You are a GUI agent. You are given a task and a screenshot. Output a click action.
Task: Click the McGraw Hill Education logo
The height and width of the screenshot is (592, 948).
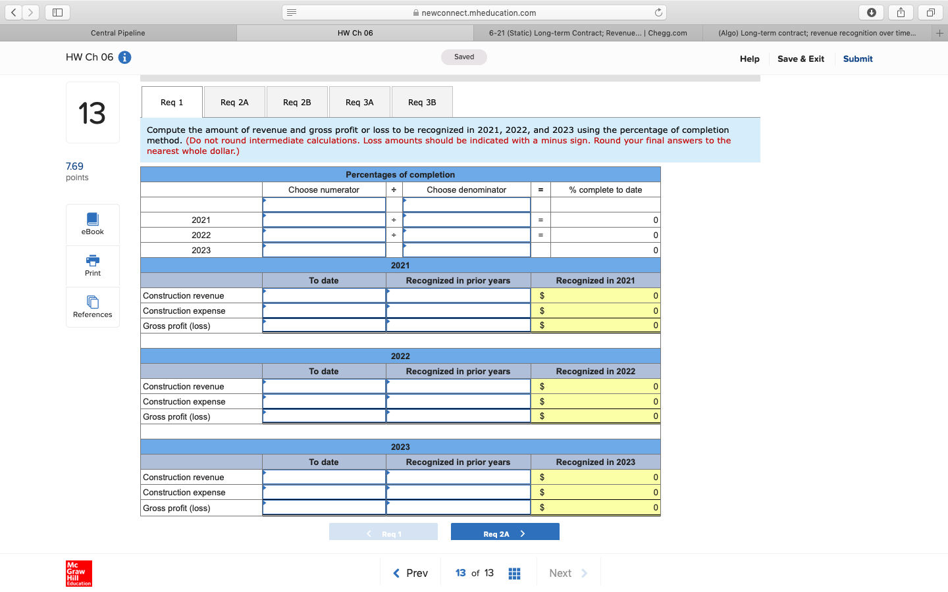click(x=78, y=573)
